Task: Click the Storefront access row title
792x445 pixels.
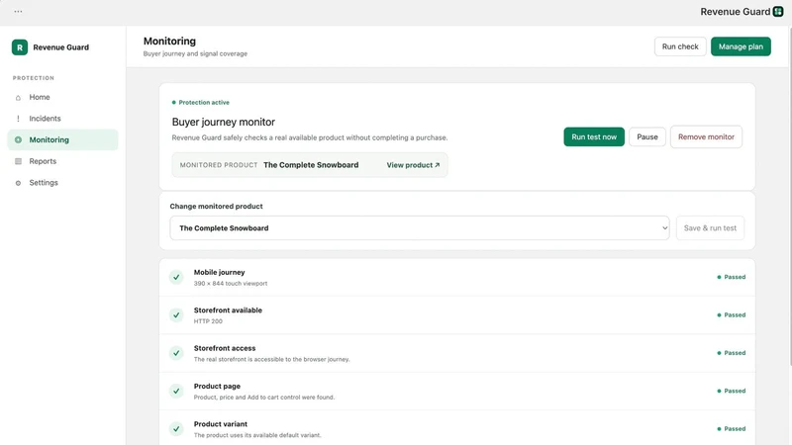Action: (x=225, y=348)
